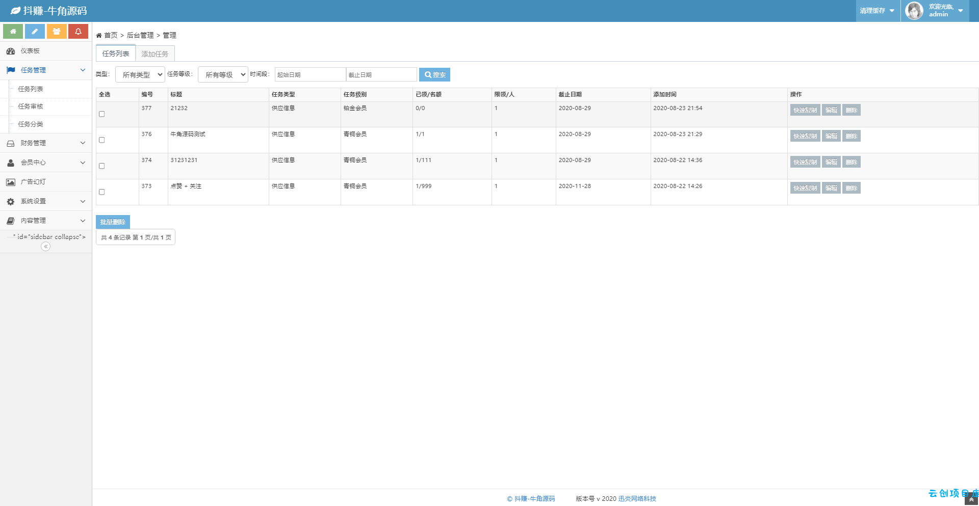979x506 pixels.
Task: Open the 清理缓存 dropdown in header
Action: click(877, 11)
